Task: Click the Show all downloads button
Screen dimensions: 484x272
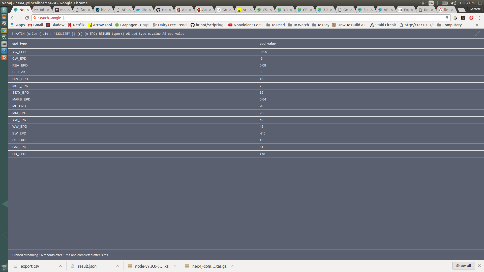Action: [x=463, y=266]
